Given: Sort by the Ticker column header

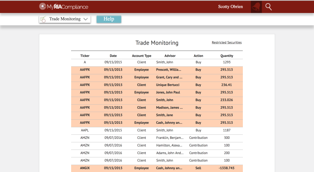Looking at the screenshot, I should tap(85, 56).
